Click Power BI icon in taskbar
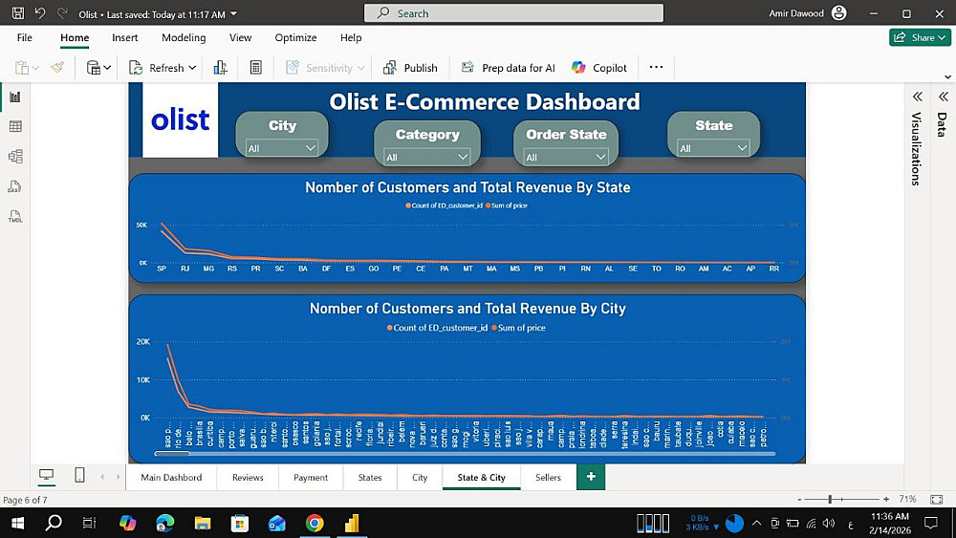Image resolution: width=956 pixels, height=538 pixels. click(x=352, y=523)
